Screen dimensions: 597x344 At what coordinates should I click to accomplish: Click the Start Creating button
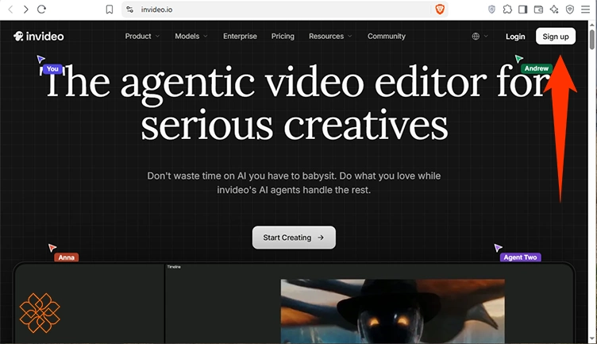(294, 238)
